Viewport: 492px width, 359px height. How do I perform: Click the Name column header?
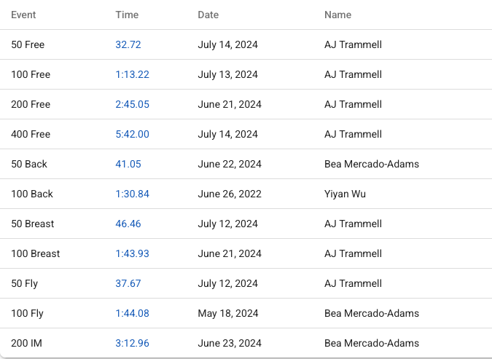point(337,15)
